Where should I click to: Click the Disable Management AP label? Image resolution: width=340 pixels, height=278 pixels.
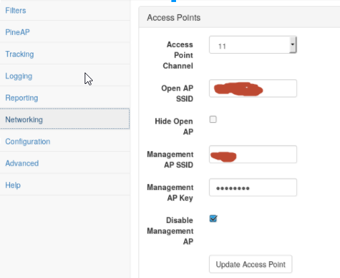(x=170, y=231)
